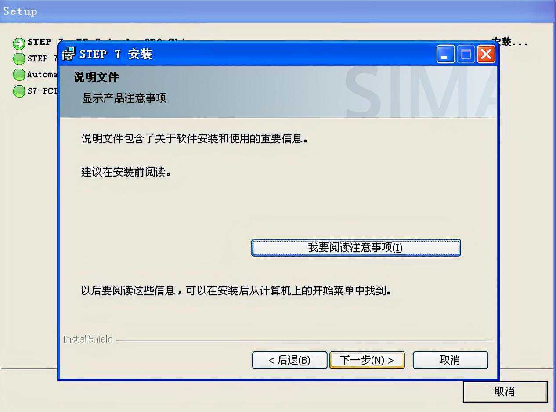Viewport: 556px width, 412px height.
Task: Click 取消 inside the STEP 7 dialog
Action: pyautogui.click(x=450, y=360)
